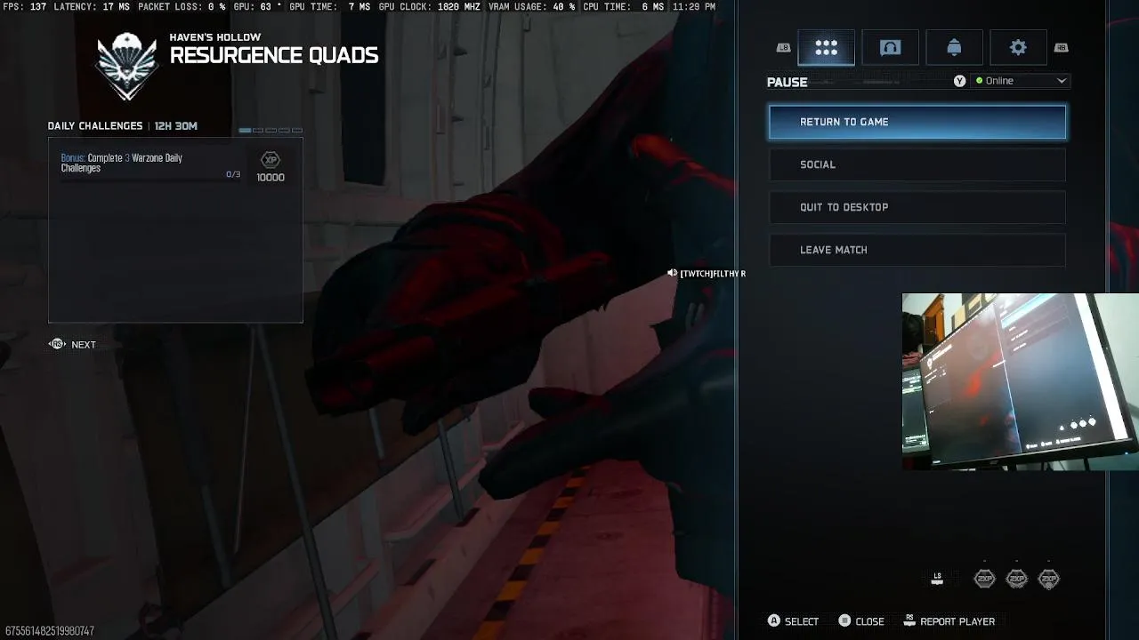
Task: Open the settings gear tab
Action: [1018, 48]
